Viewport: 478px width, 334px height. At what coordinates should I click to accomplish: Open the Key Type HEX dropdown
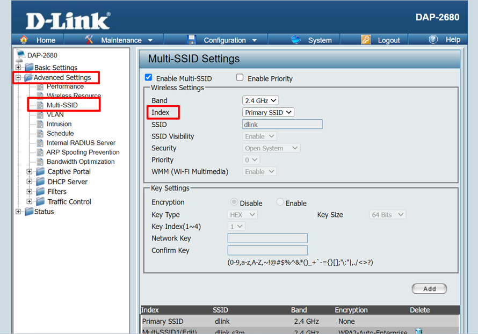(243, 215)
